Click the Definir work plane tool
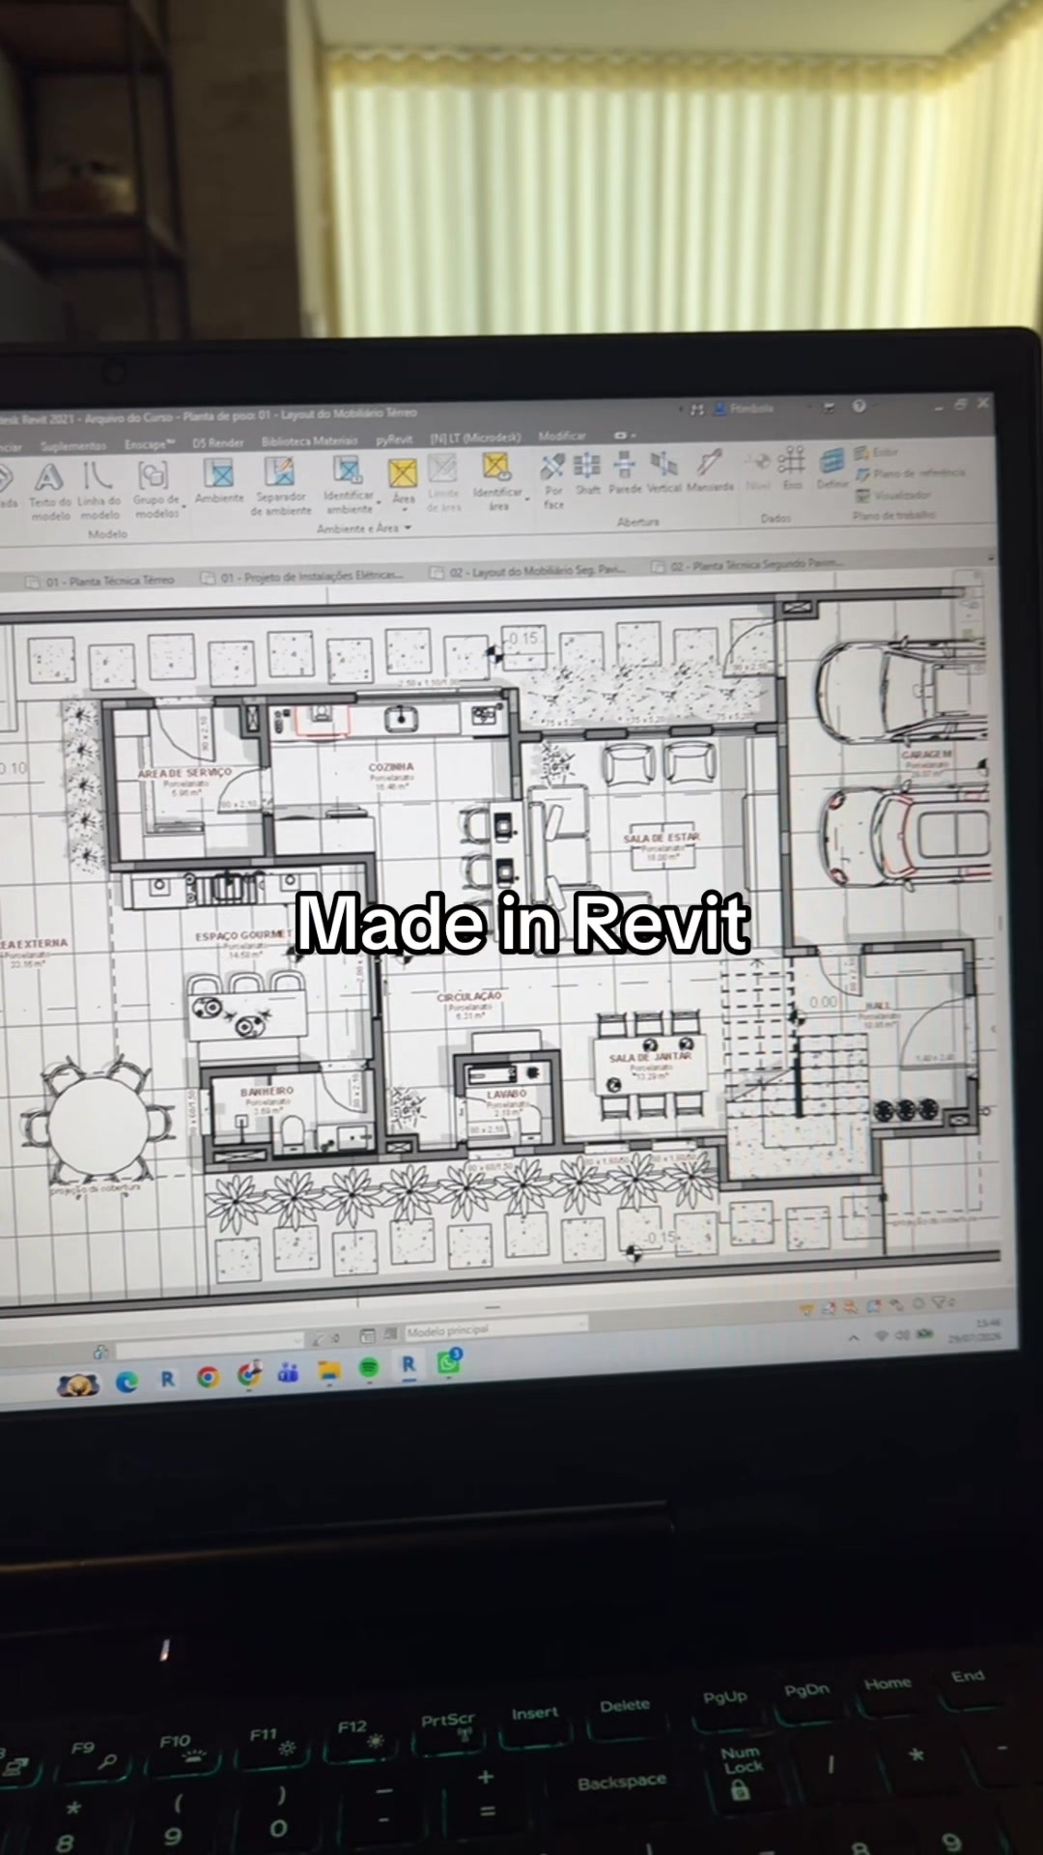 (x=832, y=468)
